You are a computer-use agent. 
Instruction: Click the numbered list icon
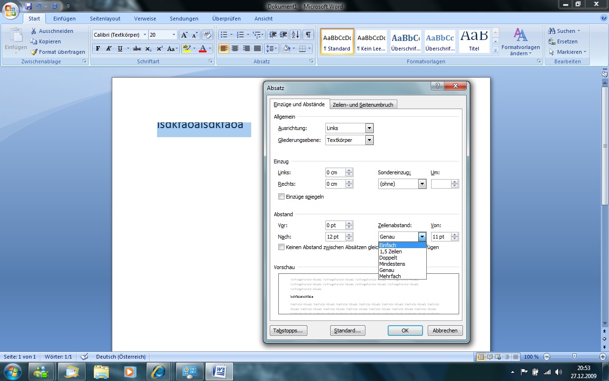click(x=240, y=35)
